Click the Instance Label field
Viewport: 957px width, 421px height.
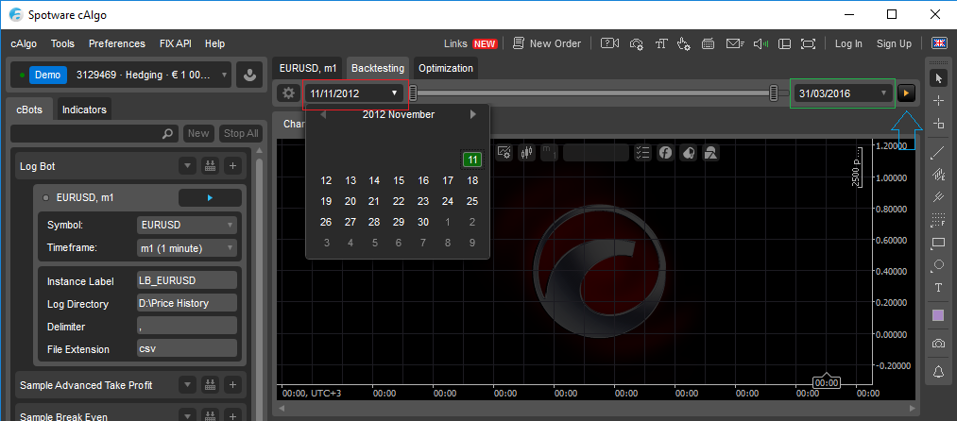pos(187,281)
